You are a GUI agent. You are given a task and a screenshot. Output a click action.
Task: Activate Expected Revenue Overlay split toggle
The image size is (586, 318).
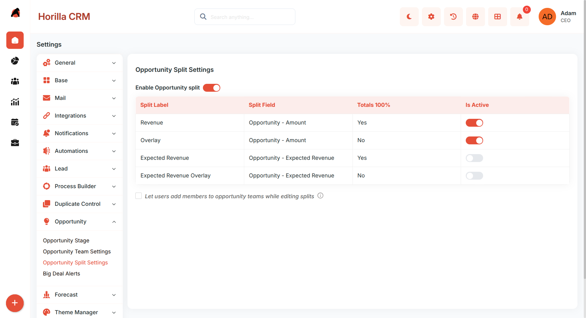[x=474, y=176]
